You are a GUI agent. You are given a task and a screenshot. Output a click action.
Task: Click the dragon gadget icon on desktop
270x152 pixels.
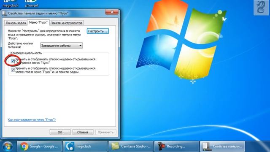[x=261, y=7]
